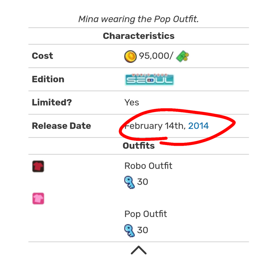The image size is (280, 280).
Task: Click the February 14th date text
Action: pos(155,126)
